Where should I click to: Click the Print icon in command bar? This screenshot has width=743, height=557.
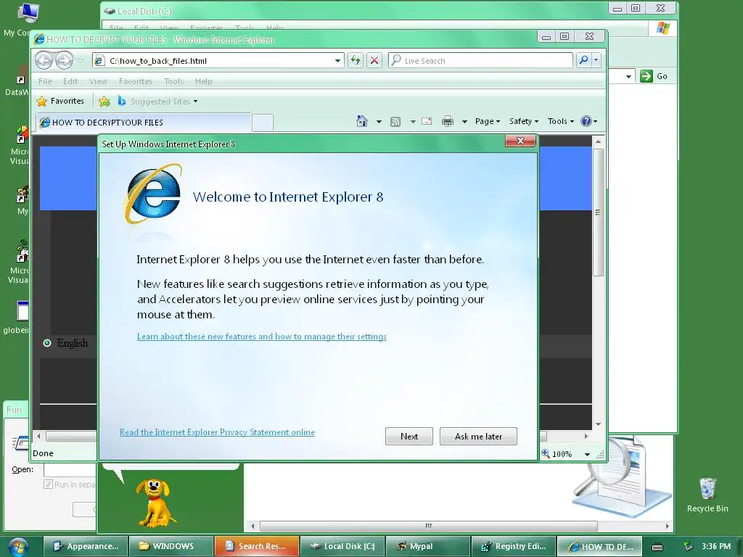click(447, 121)
